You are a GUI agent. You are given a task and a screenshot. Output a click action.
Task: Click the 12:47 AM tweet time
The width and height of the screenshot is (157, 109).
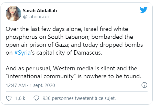point(15,85)
